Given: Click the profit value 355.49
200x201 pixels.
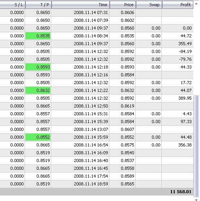Looking at the screenshot, I should (185, 44).
